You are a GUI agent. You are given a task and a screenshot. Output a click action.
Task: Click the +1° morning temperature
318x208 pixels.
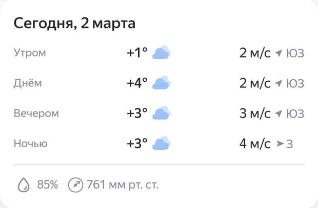[x=137, y=53]
